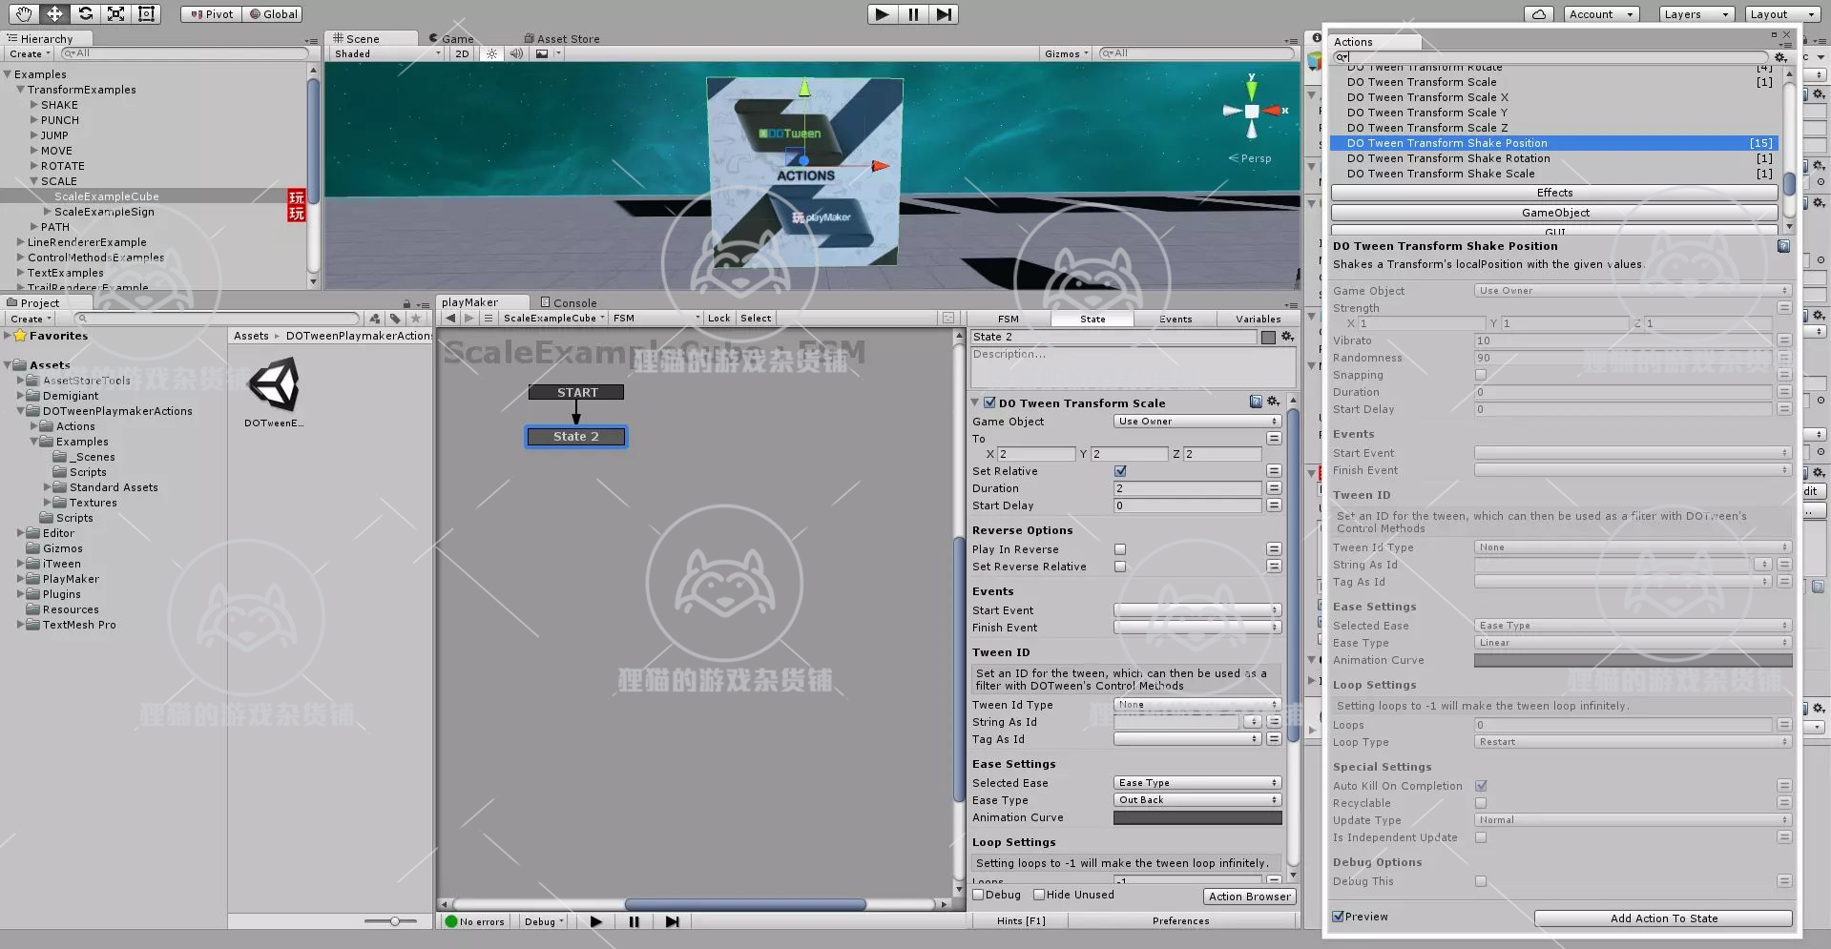The height and width of the screenshot is (949, 1831).
Task: Expand the SHAKE hierarchy node
Action: [34, 105]
